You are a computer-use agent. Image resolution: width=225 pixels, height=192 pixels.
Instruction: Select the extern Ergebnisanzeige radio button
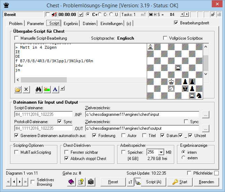coord(183,158)
